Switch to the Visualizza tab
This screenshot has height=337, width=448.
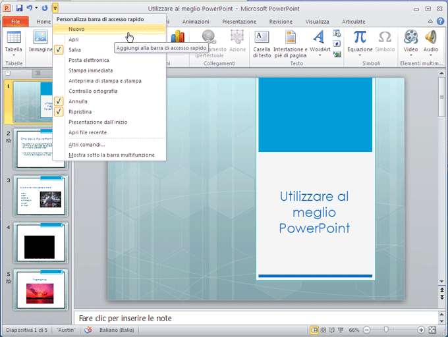pos(317,22)
